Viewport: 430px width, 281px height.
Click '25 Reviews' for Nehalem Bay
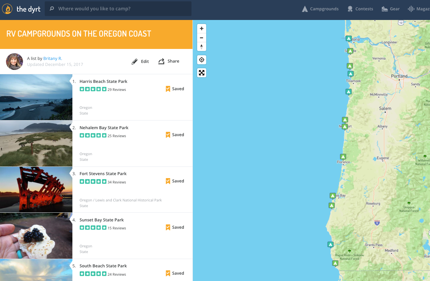coord(117,136)
